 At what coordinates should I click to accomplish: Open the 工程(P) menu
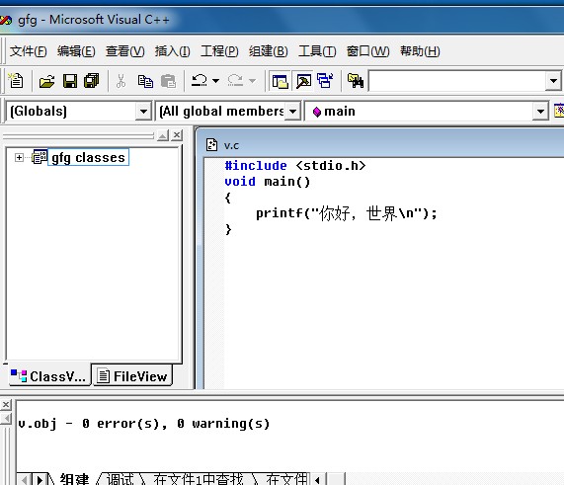click(219, 51)
